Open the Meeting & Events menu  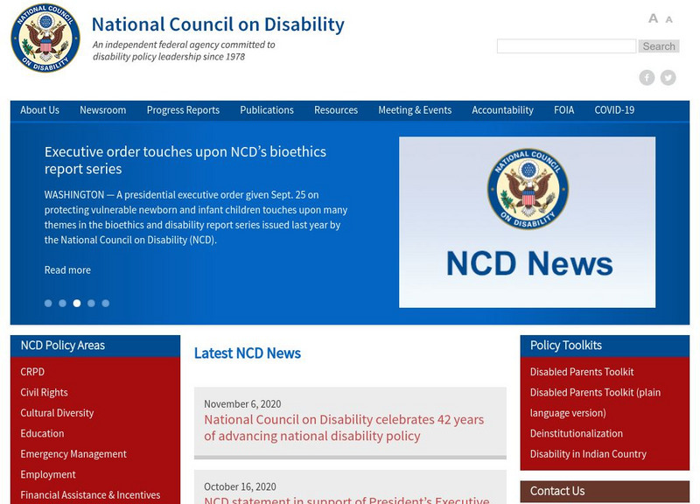click(x=415, y=110)
